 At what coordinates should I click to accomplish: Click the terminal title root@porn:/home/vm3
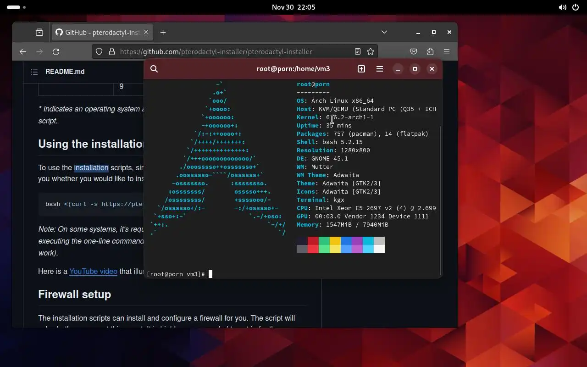tap(293, 69)
